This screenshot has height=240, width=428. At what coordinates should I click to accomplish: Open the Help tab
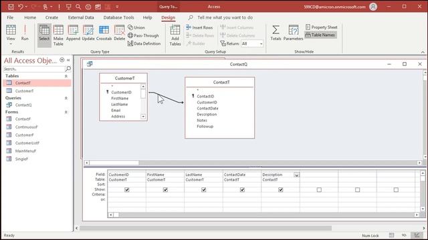[x=147, y=17]
